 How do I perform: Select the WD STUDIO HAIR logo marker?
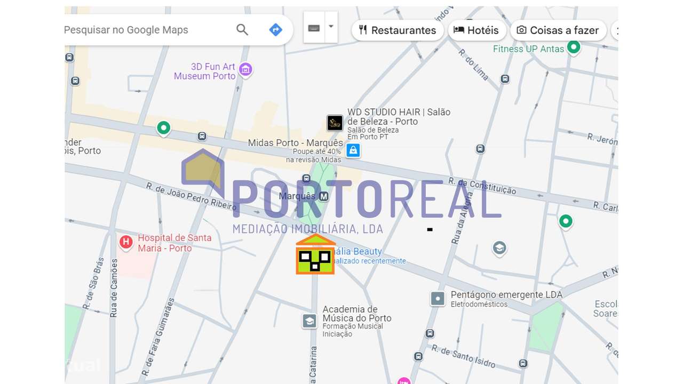[x=335, y=123]
